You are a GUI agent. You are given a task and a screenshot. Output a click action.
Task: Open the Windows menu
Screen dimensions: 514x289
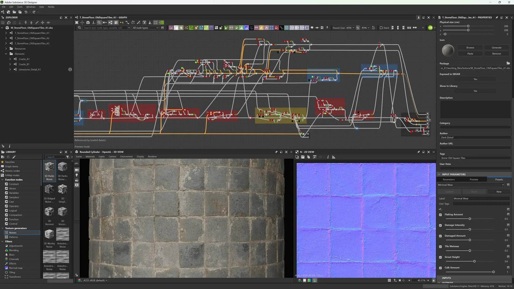coord(31,7)
